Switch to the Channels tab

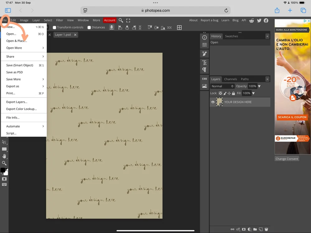coord(230,79)
